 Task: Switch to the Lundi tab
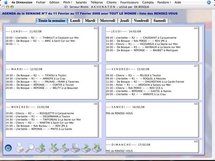point(75,21)
